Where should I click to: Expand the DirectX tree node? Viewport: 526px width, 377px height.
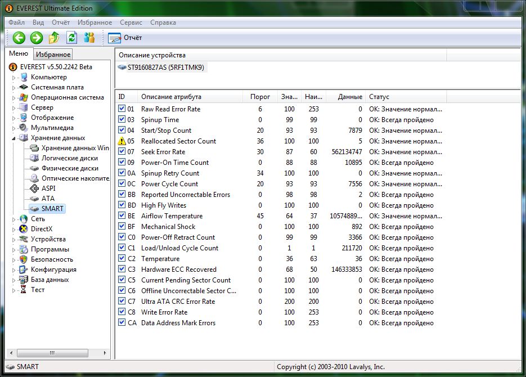point(14,229)
